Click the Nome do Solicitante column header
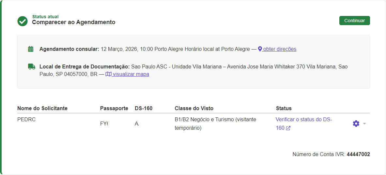This screenshot has height=175, width=386. [x=42, y=108]
